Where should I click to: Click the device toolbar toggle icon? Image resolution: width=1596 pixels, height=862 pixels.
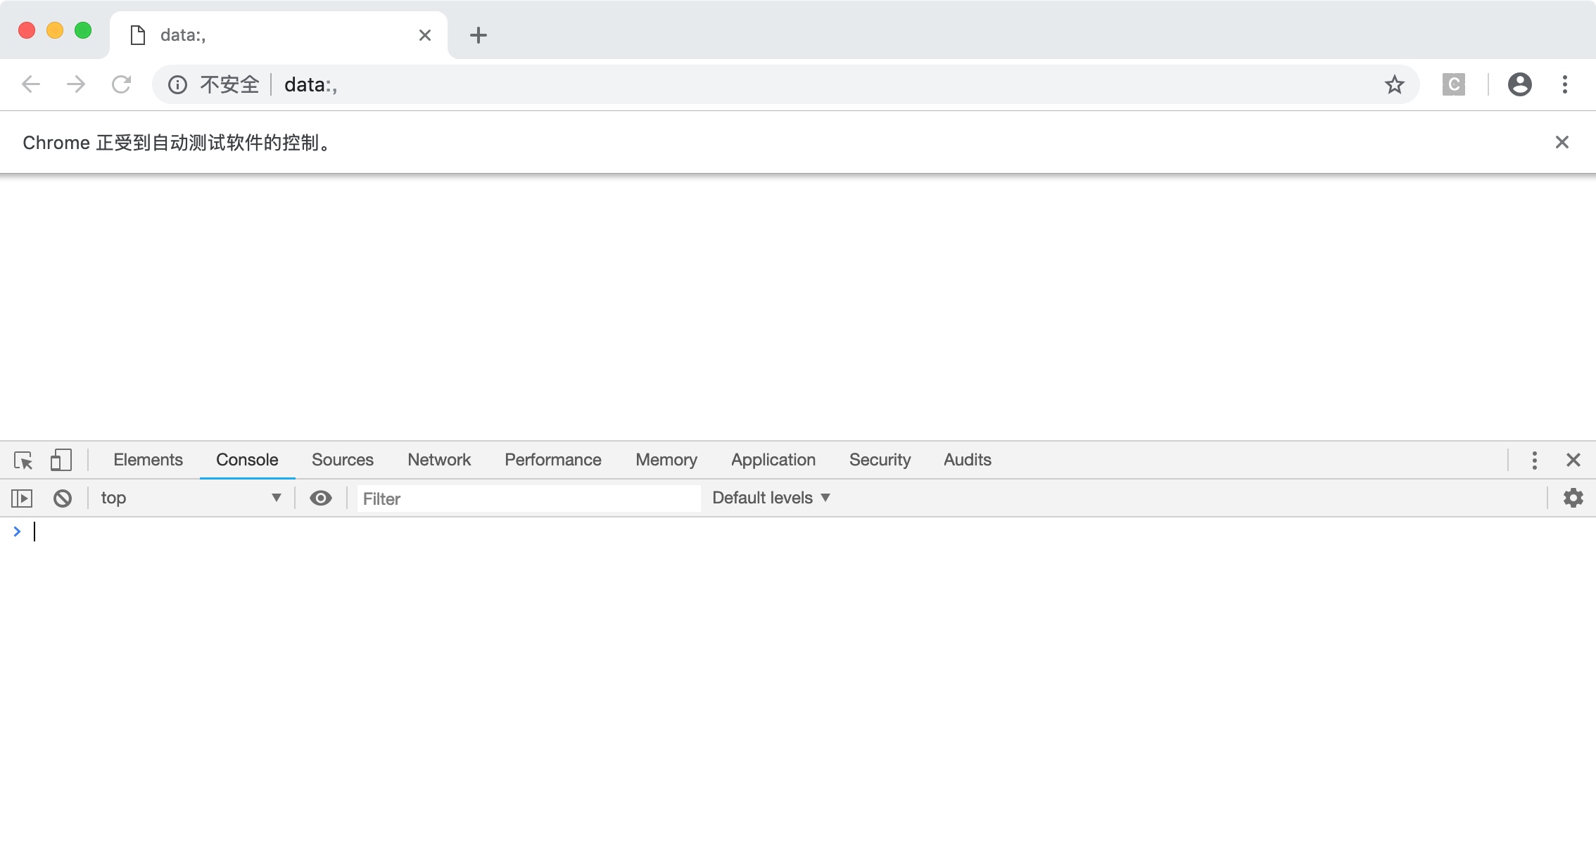pyautogui.click(x=61, y=458)
